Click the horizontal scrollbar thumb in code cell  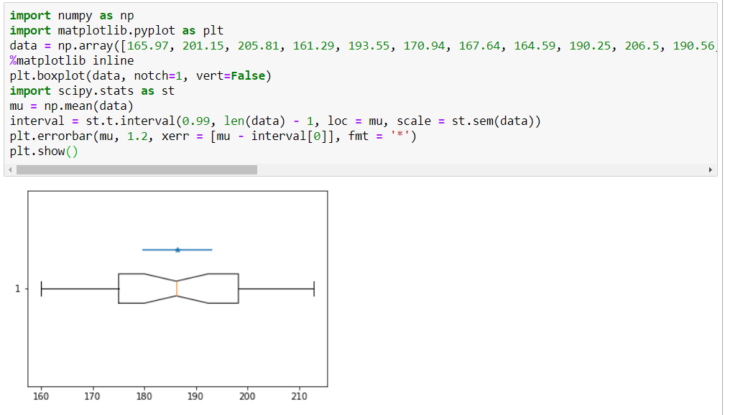click(137, 170)
